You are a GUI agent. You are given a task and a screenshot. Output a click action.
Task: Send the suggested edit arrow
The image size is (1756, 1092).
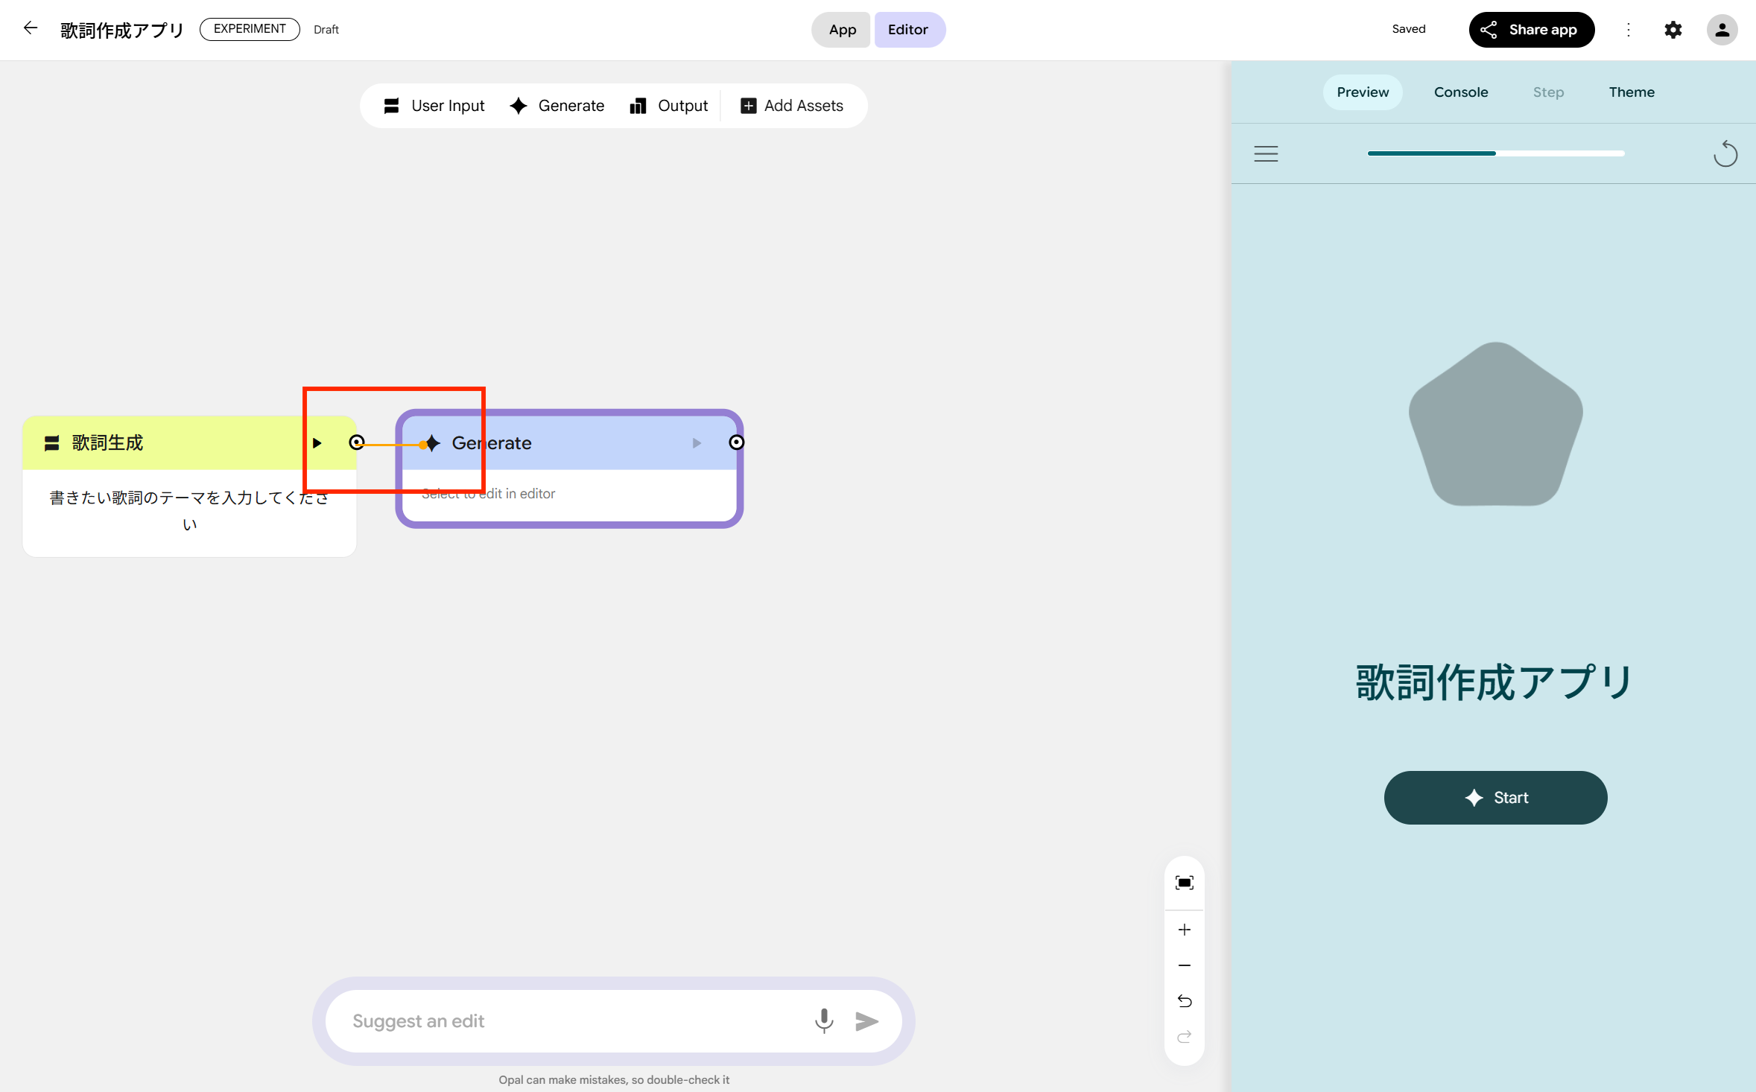tap(866, 1021)
